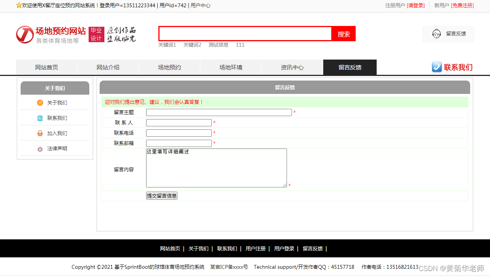Open the 网站介绍 navigation tab
Screen dimensions: 490x276
(x=108, y=68)
